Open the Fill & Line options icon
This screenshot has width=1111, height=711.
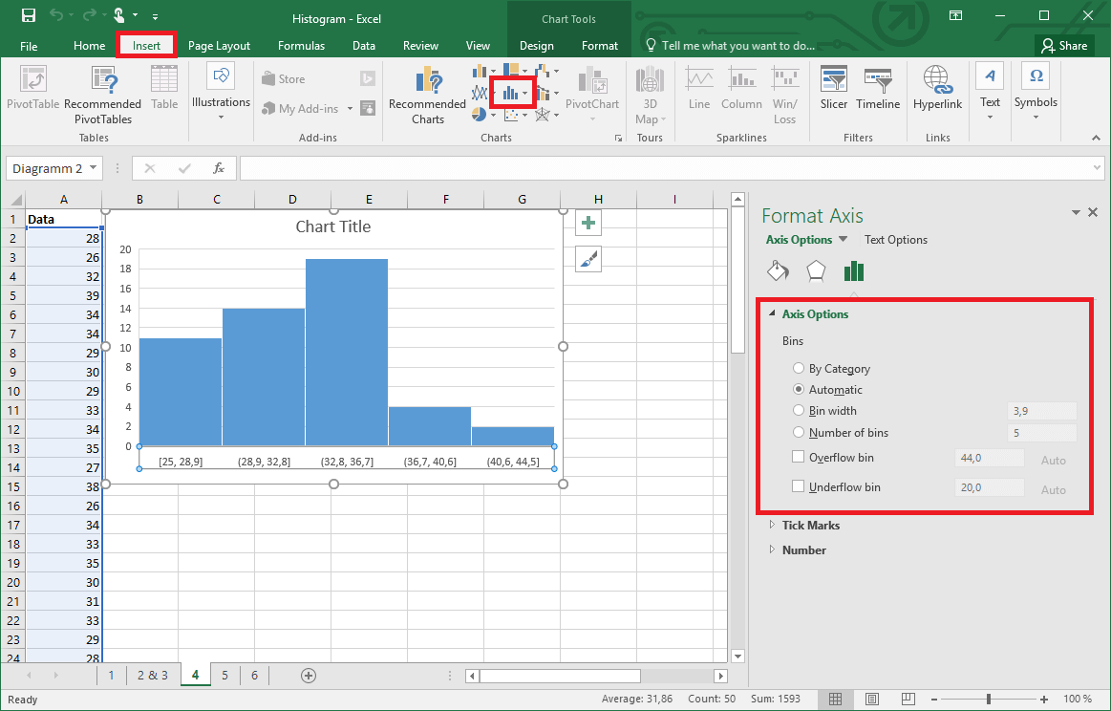click(777, 270)
